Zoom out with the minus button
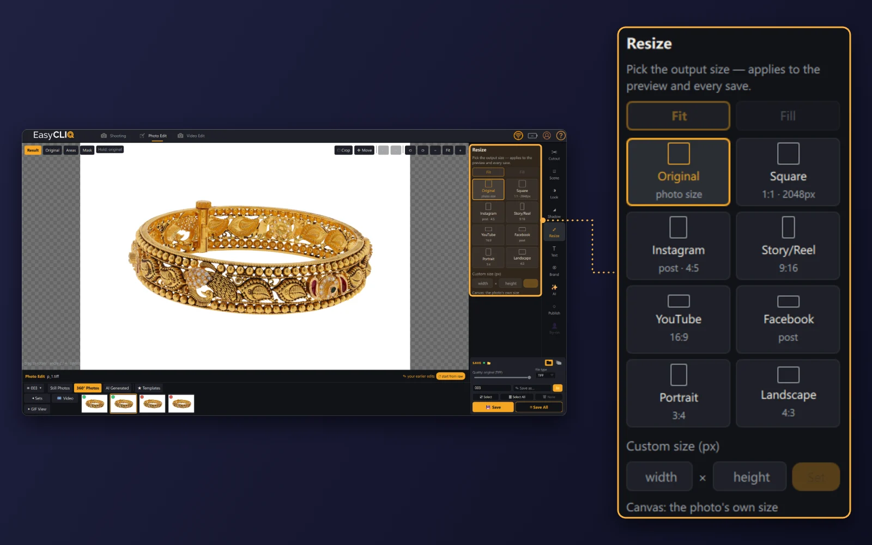Screen dimensions: 872x545 point(435,150)
